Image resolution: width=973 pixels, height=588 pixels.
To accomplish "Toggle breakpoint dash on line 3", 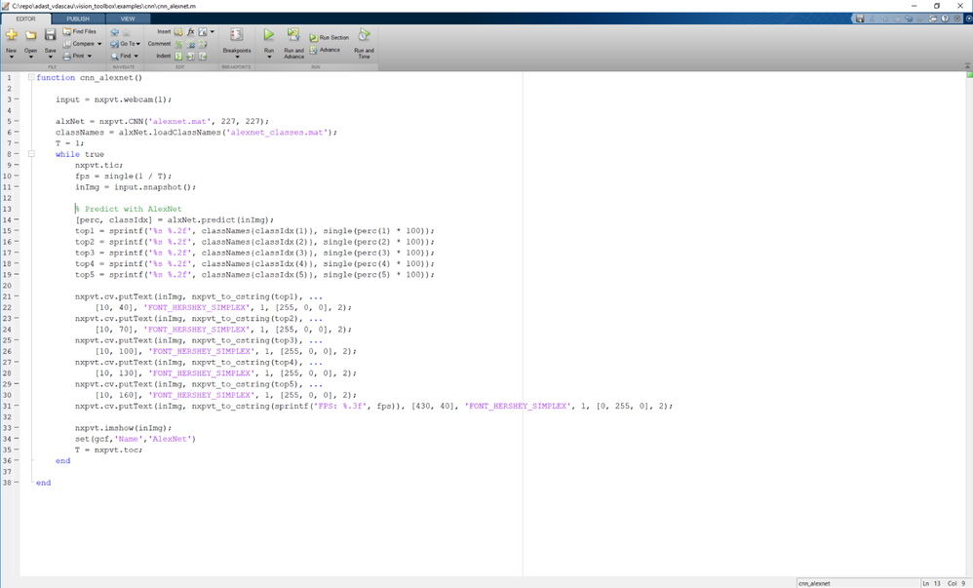I will [x=17, y=99].
